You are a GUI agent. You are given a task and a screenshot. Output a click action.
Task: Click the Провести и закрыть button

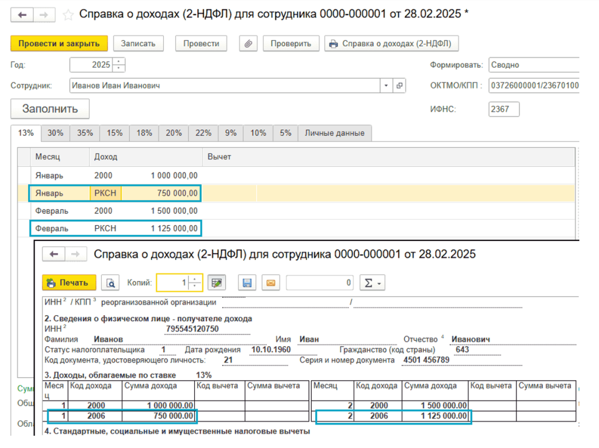point(59,43)
